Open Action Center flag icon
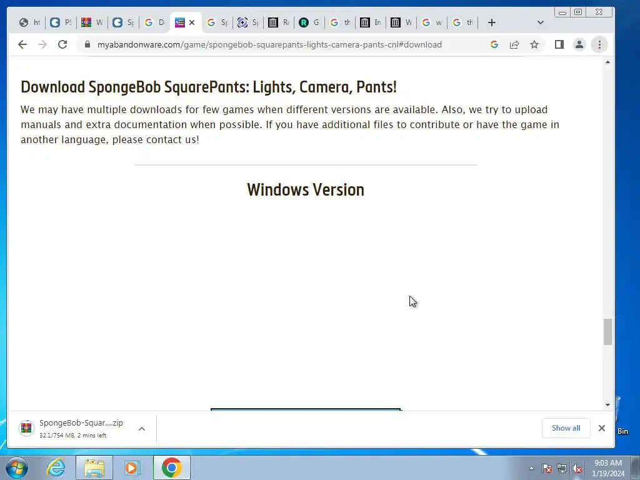Image resolution: width=640 pixels, height=480 pixels. point(547,468)
